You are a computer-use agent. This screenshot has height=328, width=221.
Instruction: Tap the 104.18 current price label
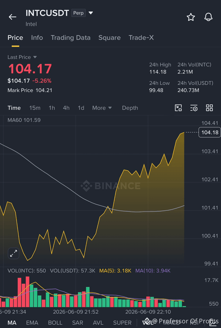coord(210,132)
